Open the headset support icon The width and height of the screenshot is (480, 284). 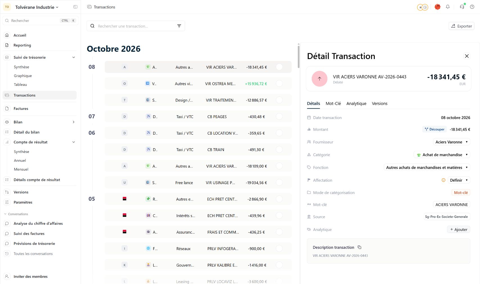(462, 7)
